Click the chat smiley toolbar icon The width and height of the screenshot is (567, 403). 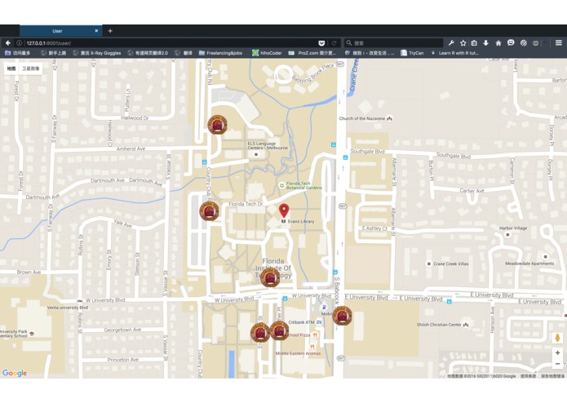click(x=511, y=42)
